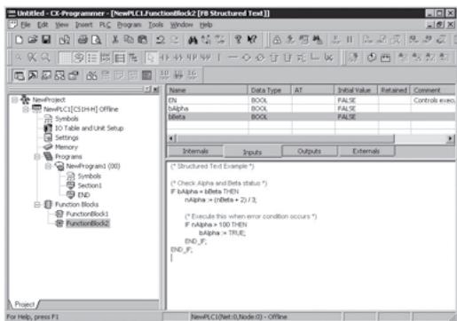
Task: Click Work Online PLC icon
Action: pyautogui.click(x=277, y=40)
